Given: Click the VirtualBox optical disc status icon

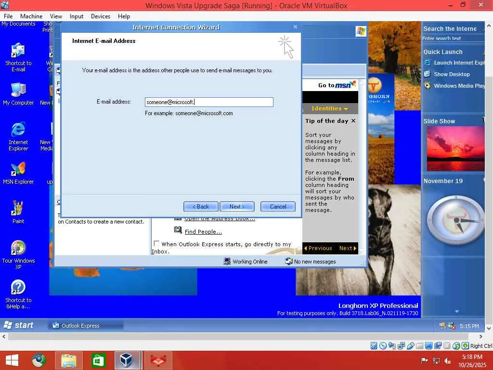Looking at the screenshot, I should tap(383, 346).
